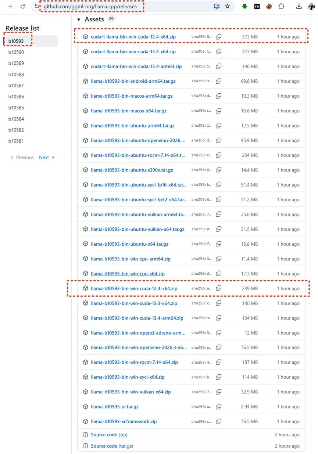Viewport: 318px width, 454px height.
Task: Open the cookie extension icon
Action: 269,6
